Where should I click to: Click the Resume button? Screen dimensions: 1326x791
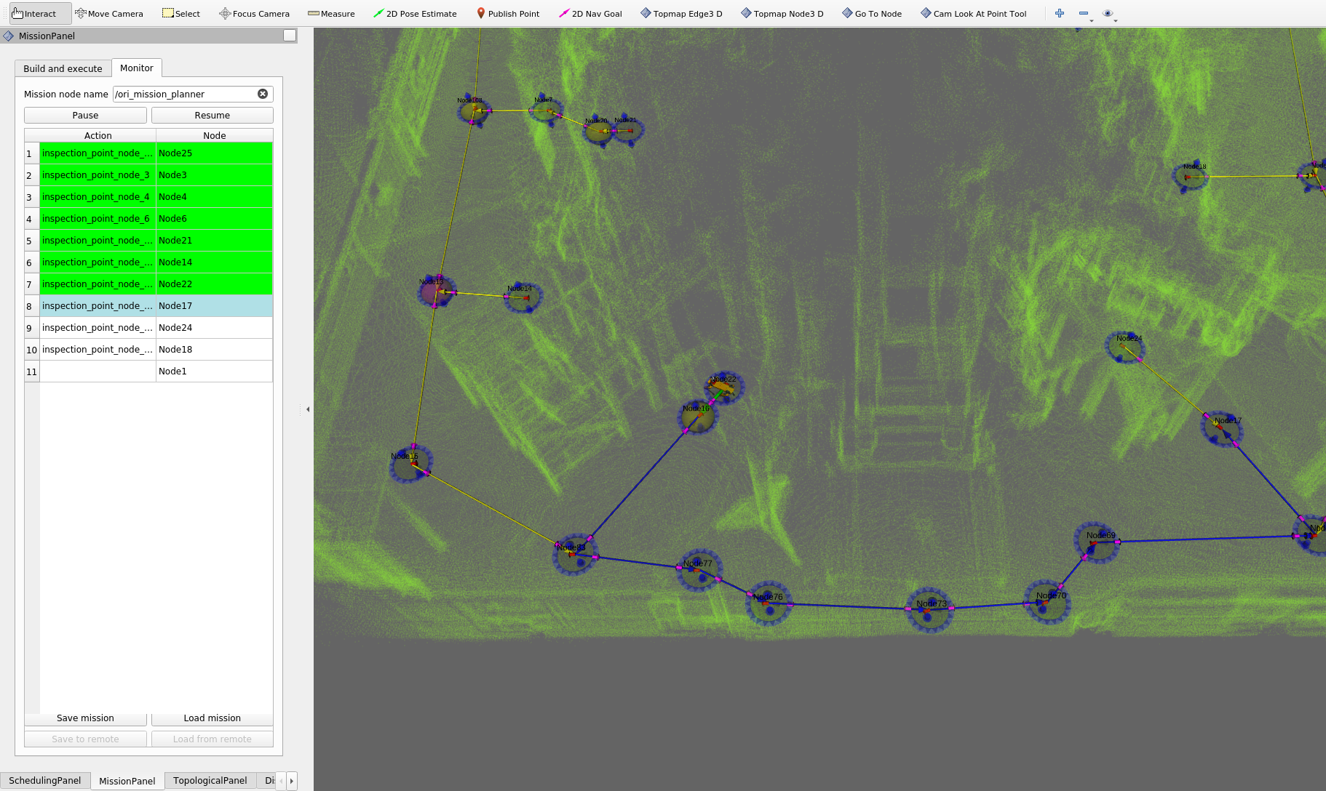coord(213,116)
